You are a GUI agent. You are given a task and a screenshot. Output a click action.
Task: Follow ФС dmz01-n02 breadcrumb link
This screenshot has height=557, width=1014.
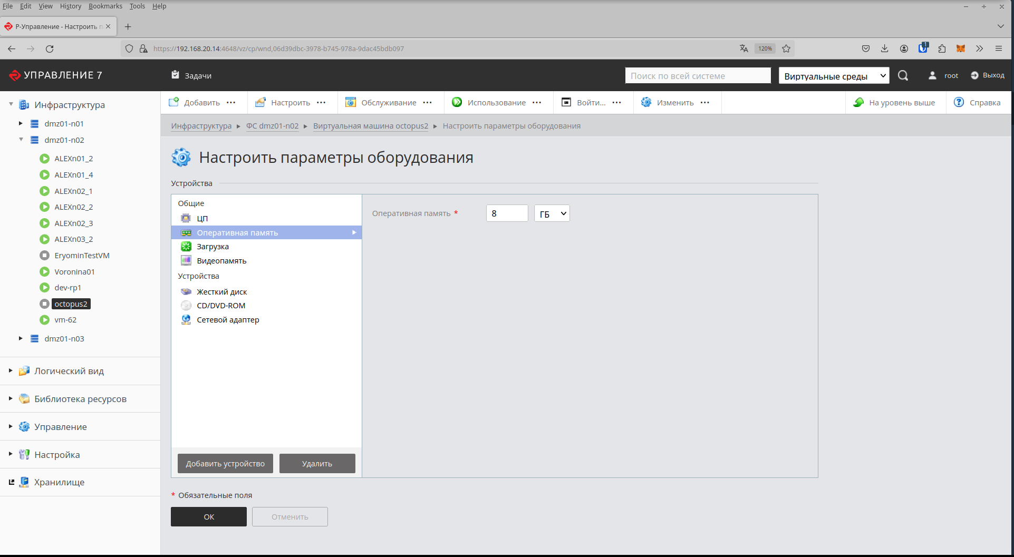pyautogui.click(x=272, y=126)
